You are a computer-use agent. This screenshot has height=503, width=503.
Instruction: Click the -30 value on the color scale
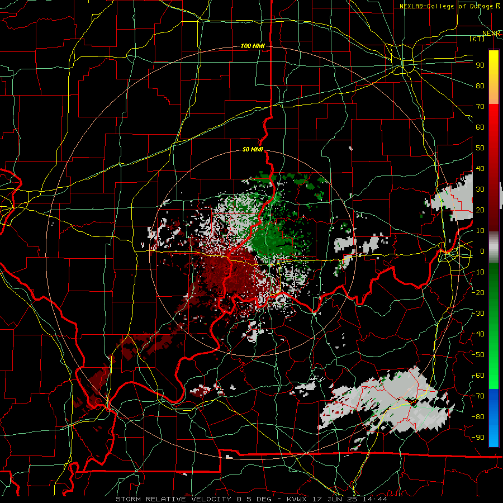click(478, 314)
